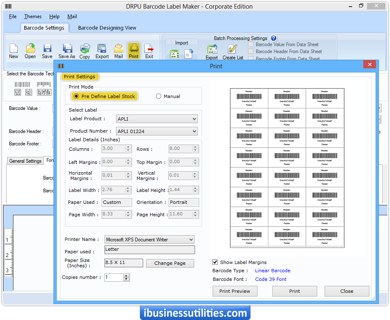
Task: Click the Change Page button
Action: 170,263
